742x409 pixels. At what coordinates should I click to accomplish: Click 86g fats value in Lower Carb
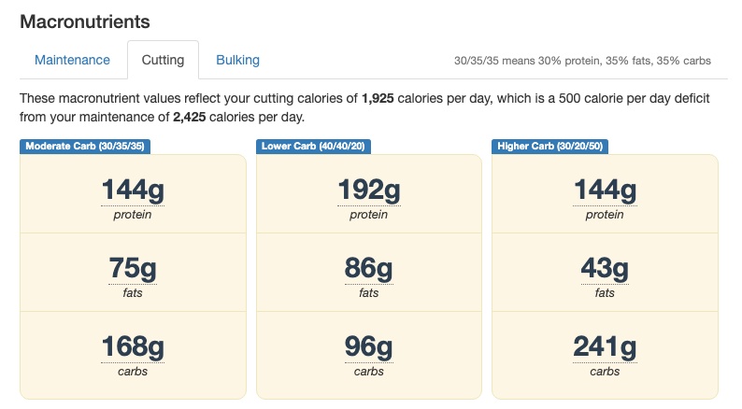point(368,268)
